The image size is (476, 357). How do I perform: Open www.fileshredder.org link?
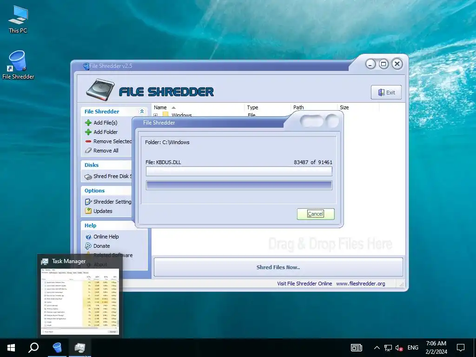point(361,284)
